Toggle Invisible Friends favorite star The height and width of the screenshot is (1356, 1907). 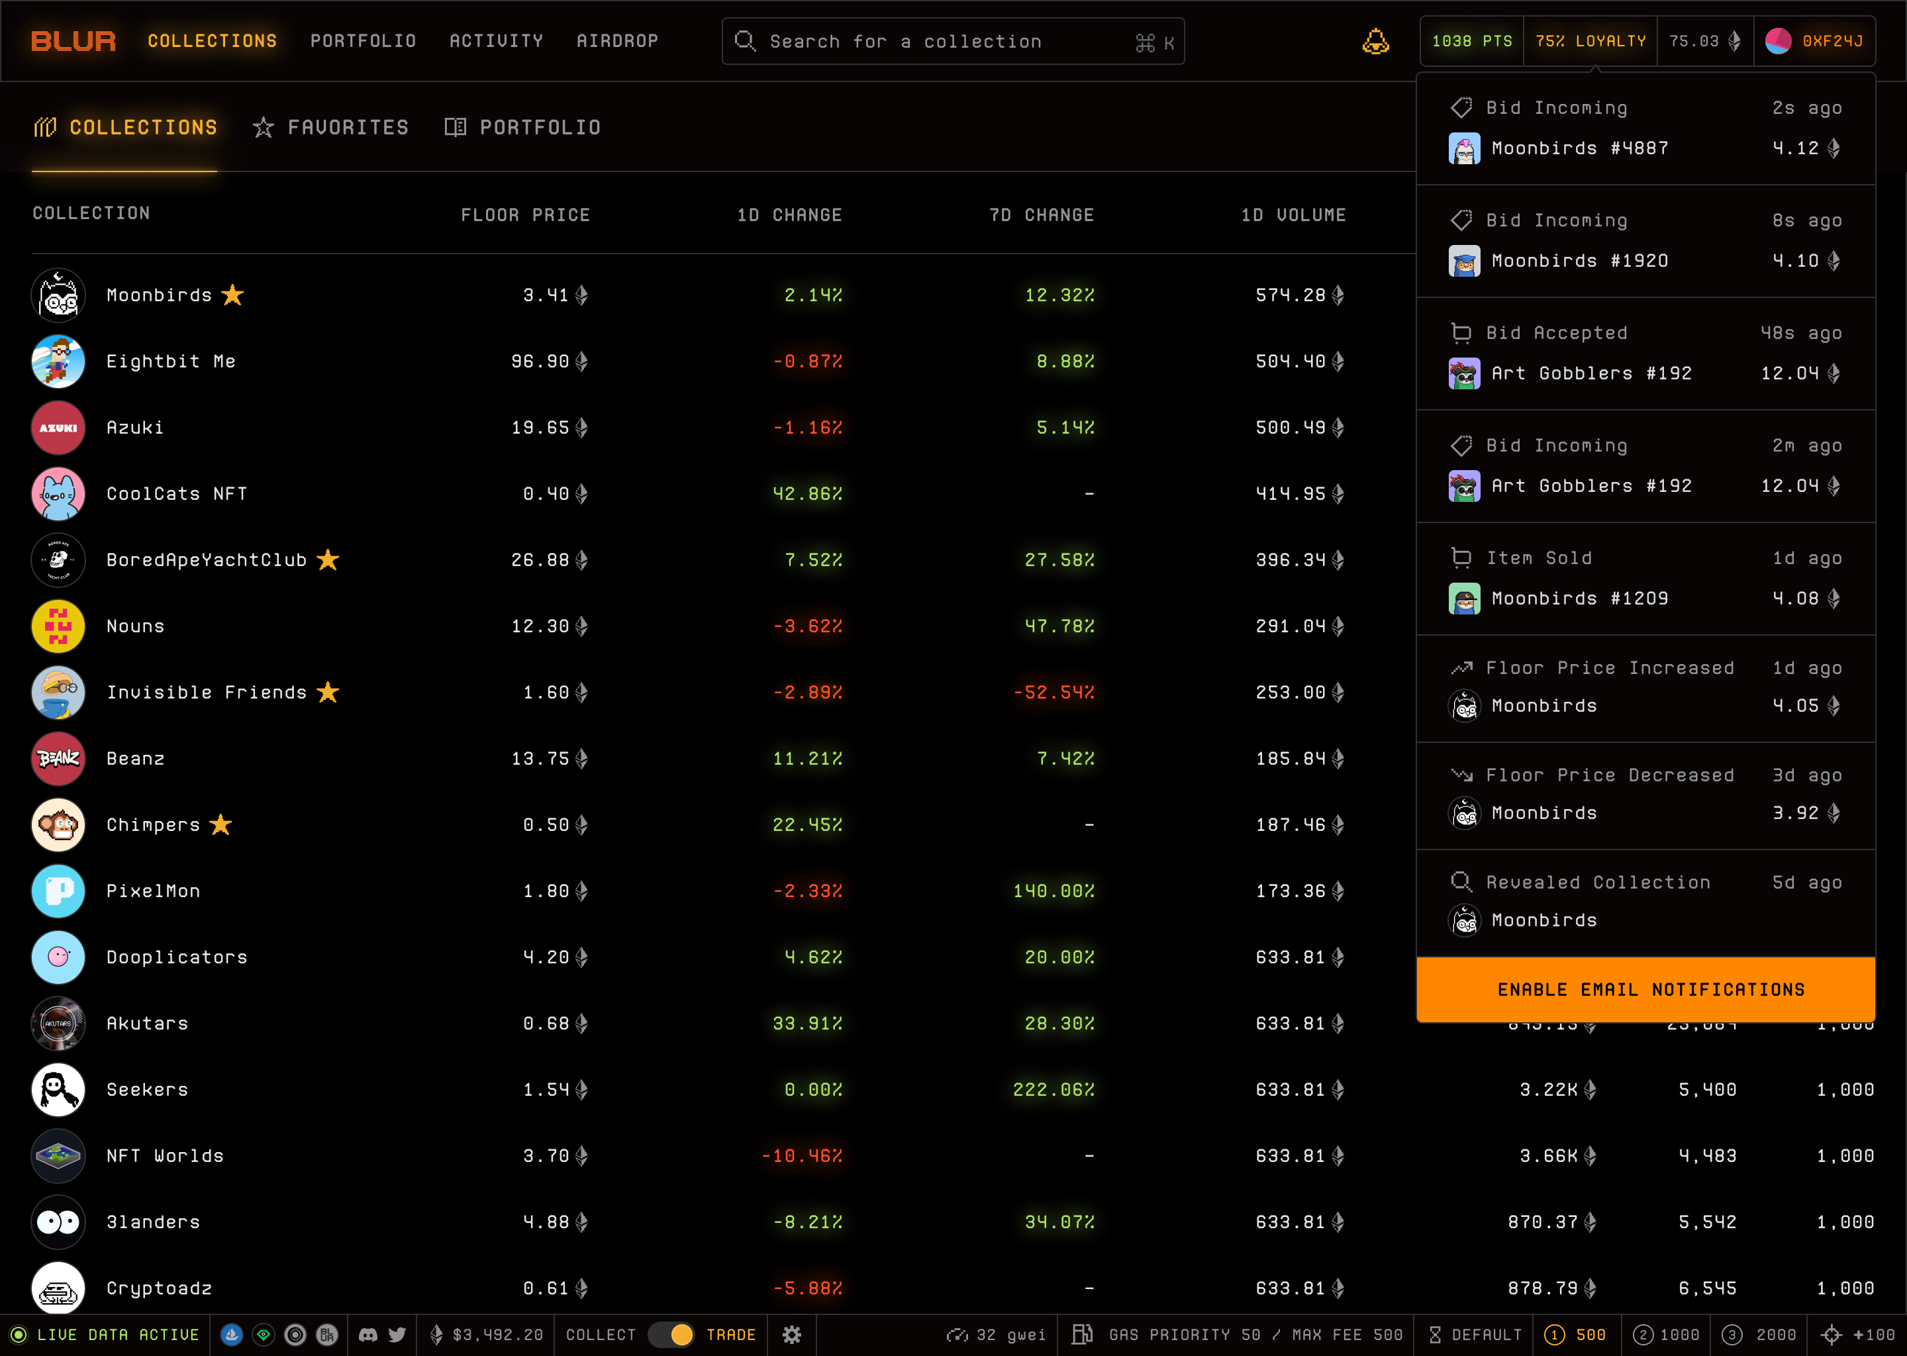tap(328, 692)
